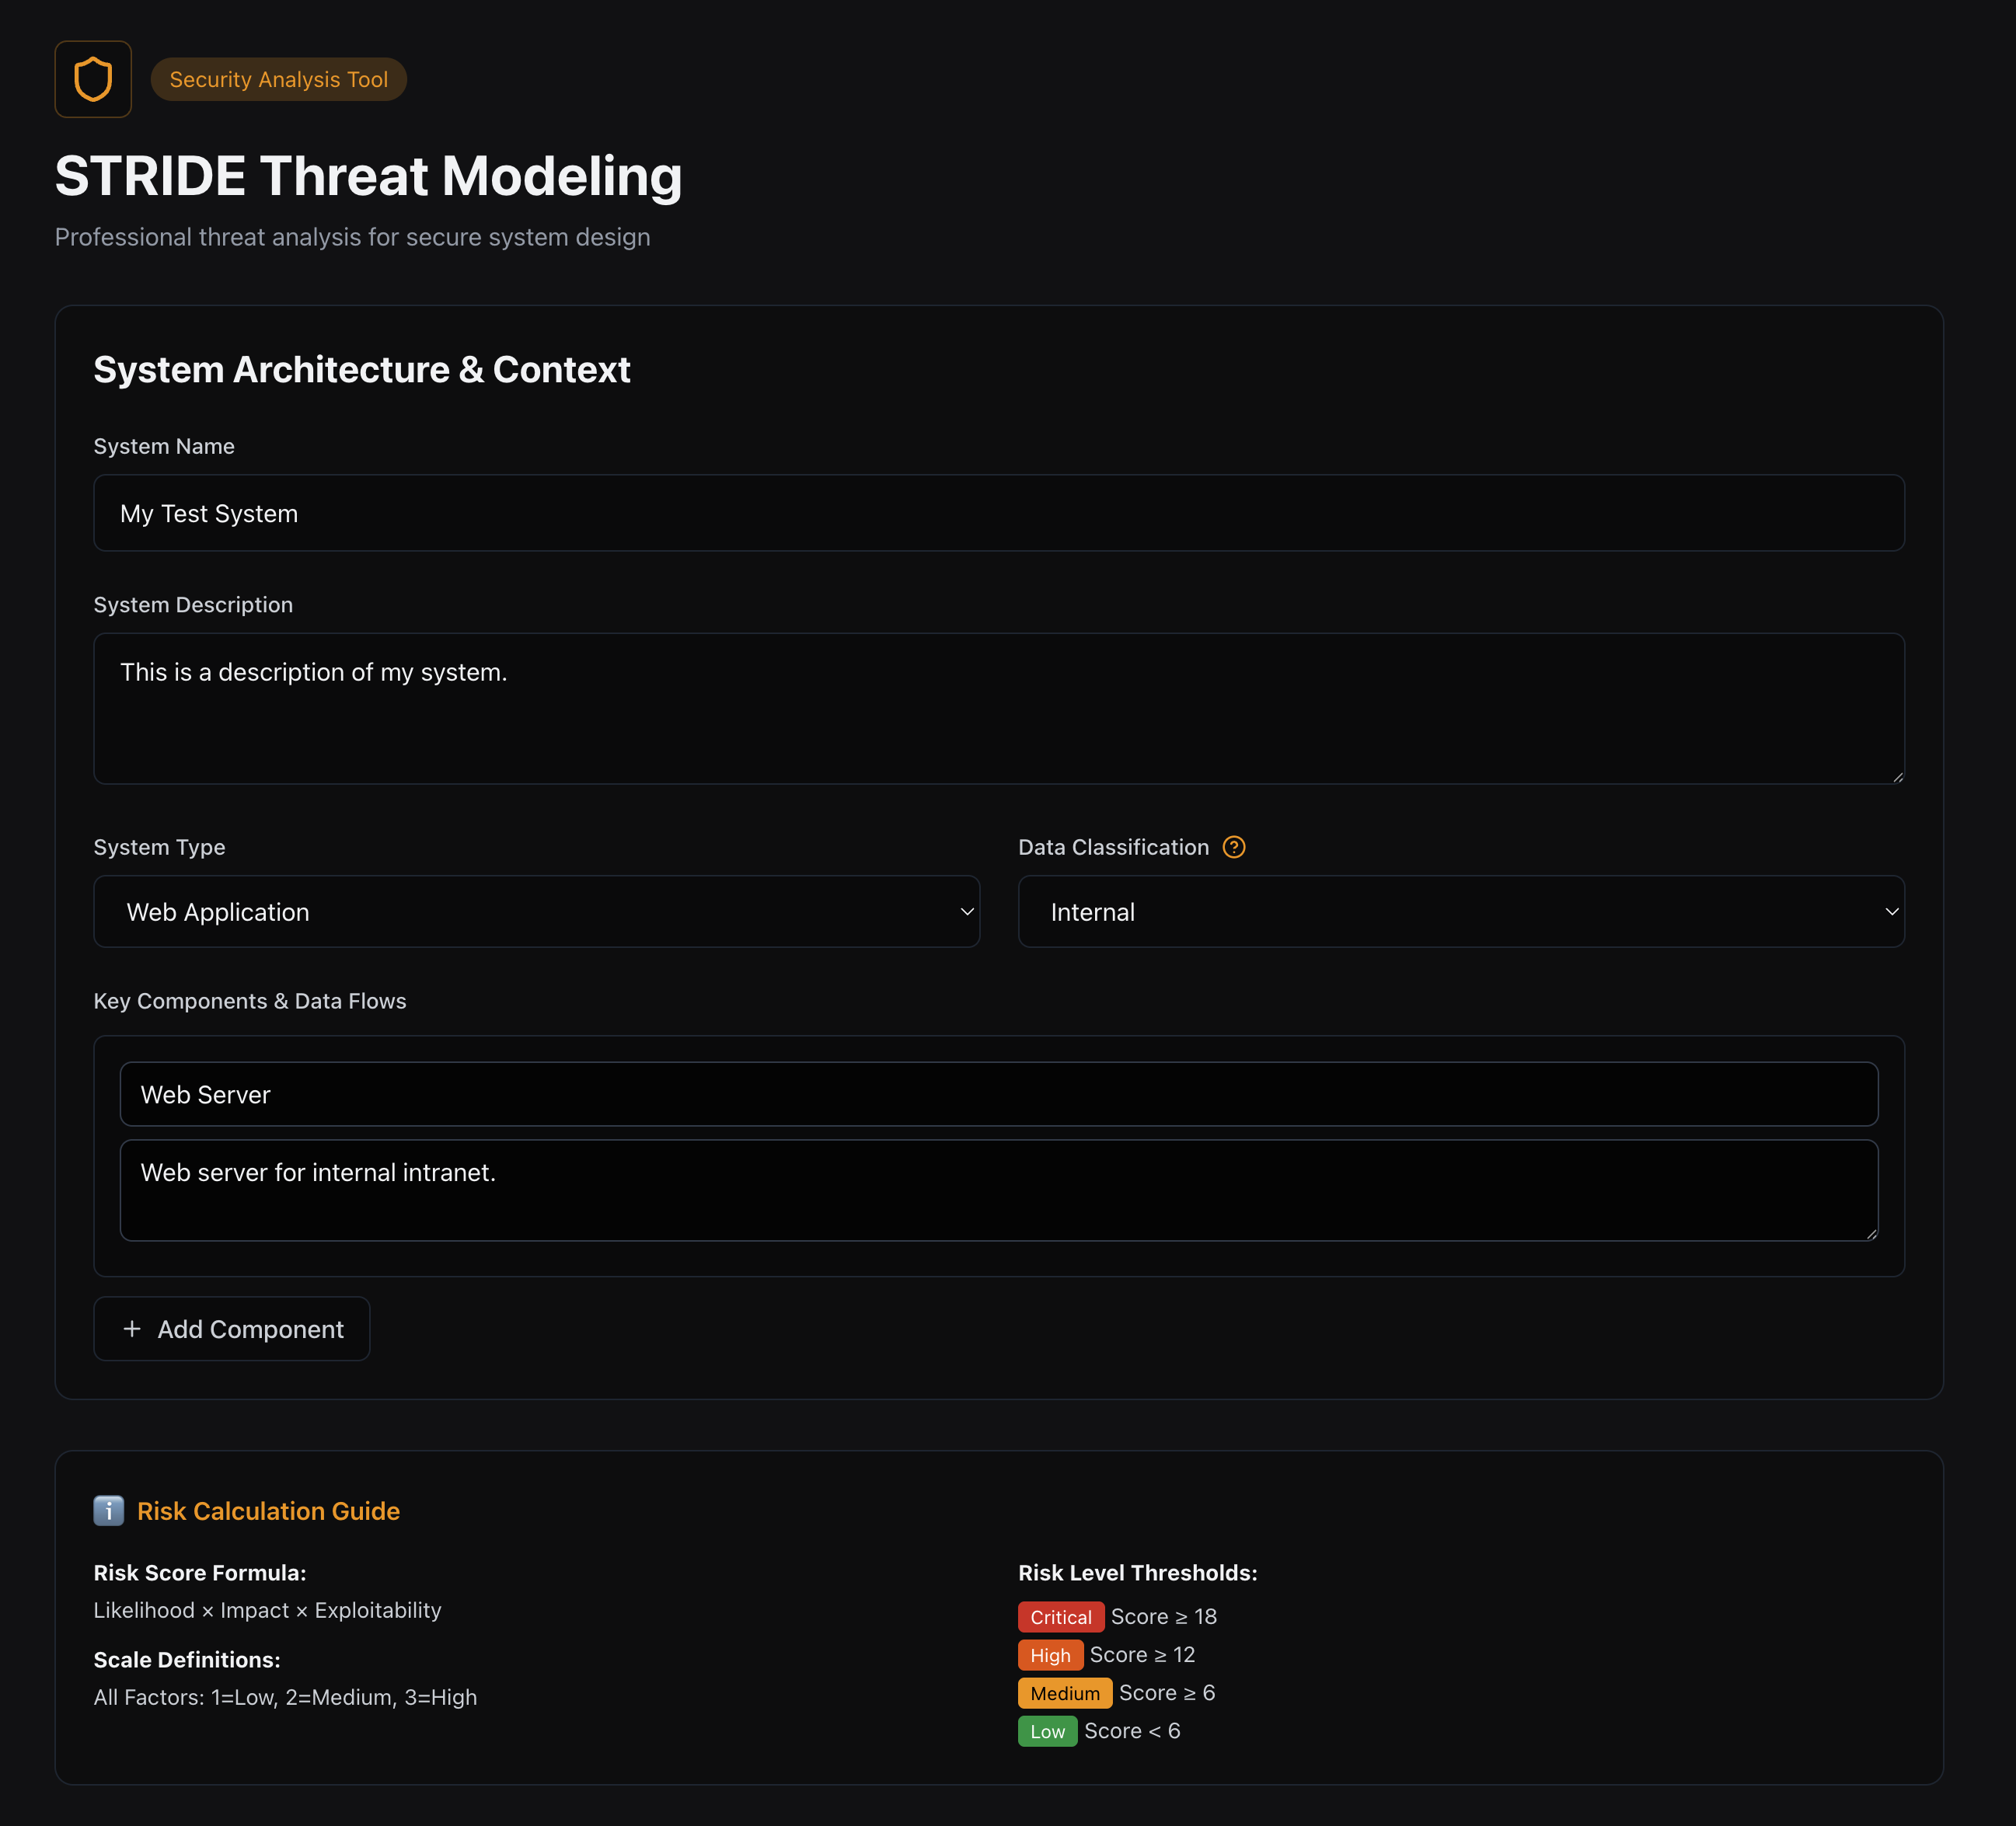Image resolution: width=2016 pixels, height=1826 pixels.
Task: Open the System Type dropdown
Action: (536, 912)
